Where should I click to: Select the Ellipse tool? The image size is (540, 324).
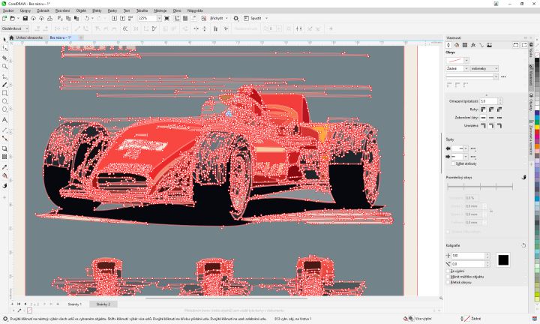click(5, 102)
